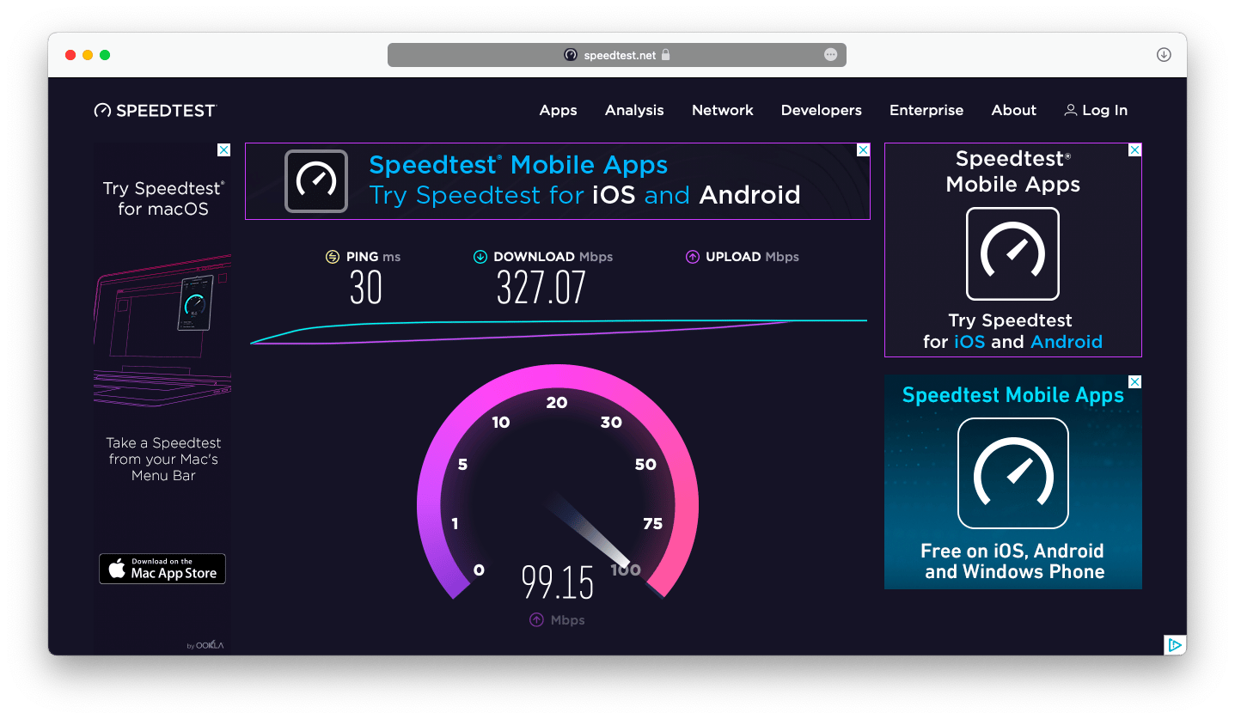
Task: Click the yellow ping icon
Action: coord(333,257)
